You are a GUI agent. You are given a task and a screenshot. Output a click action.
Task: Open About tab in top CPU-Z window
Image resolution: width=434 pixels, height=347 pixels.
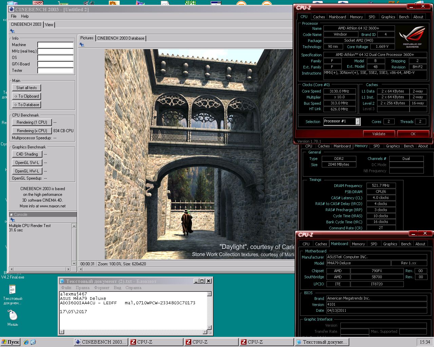click(x=418, y=17)
